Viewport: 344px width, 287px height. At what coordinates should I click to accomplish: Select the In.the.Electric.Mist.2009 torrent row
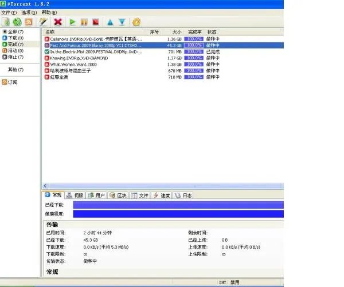163,52
